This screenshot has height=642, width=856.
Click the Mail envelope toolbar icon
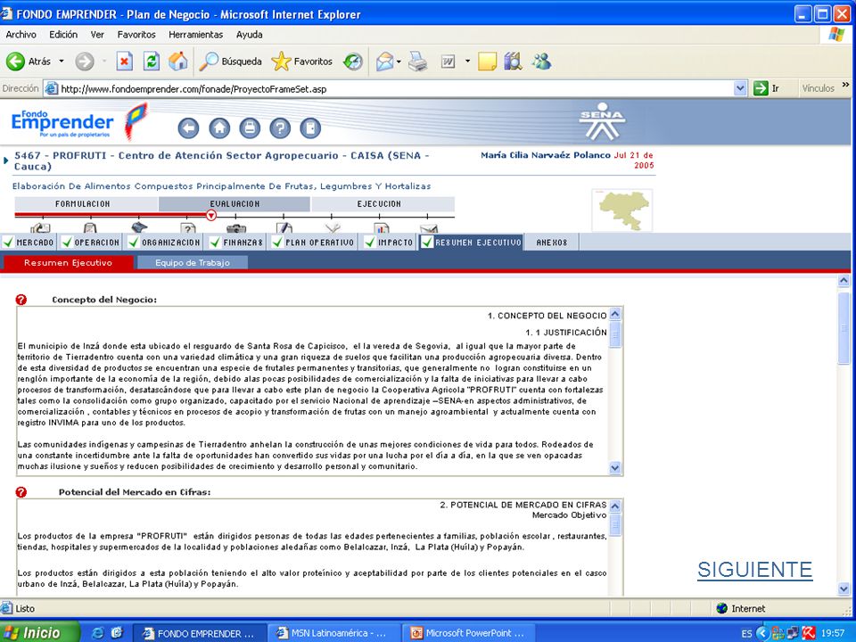pyautogui.click(x=385, y=62)
